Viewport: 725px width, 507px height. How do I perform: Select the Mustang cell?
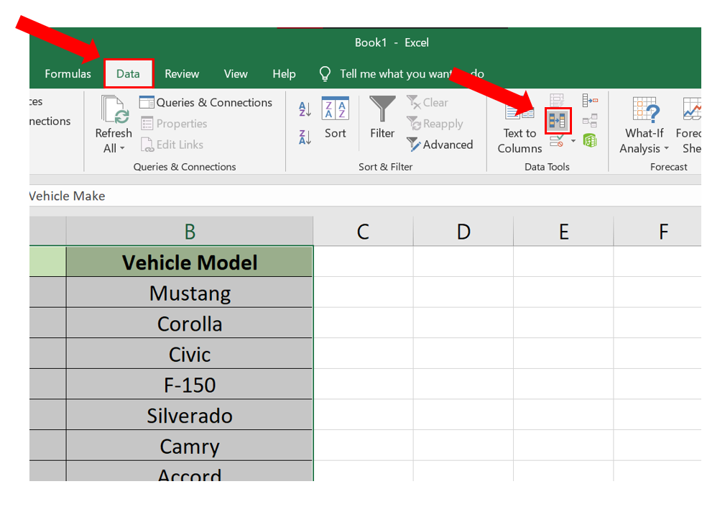(190, 293)
